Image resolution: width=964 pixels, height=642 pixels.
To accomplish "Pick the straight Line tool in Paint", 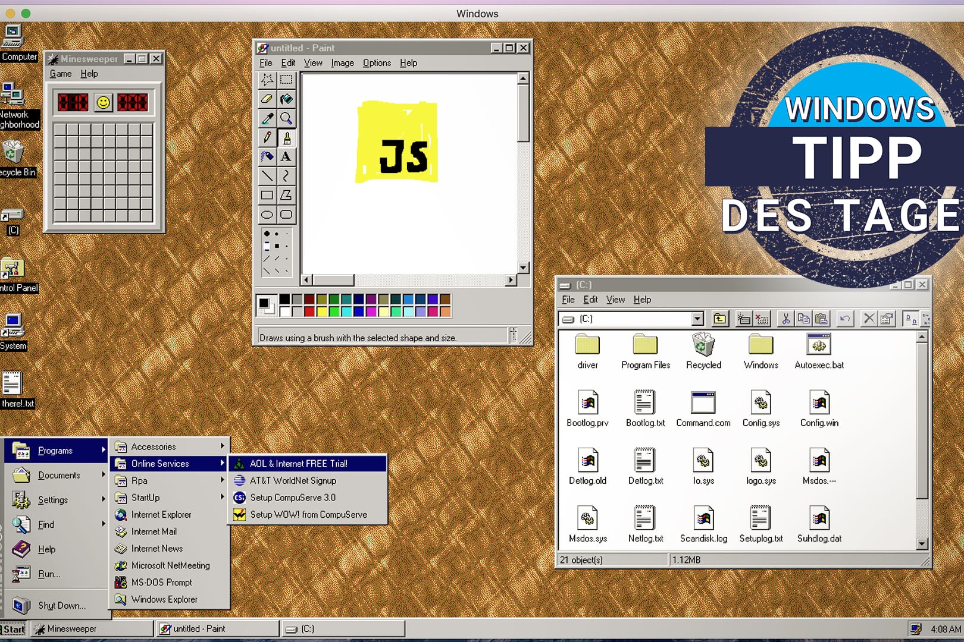I will click(267, 176).
